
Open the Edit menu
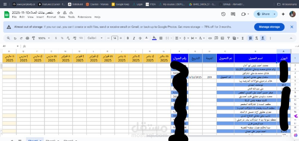click(22, 17)
